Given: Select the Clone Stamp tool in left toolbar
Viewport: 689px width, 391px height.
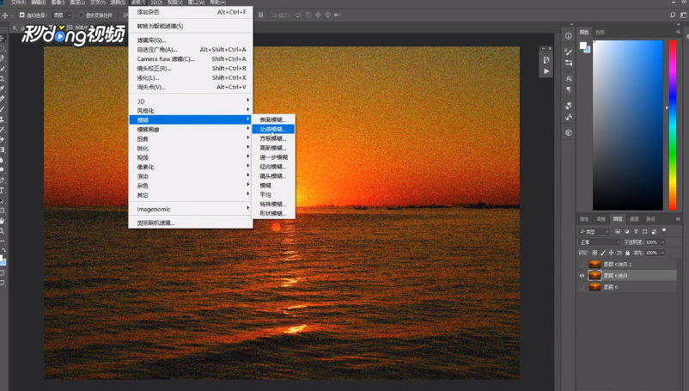Looking at the screenshot, I should coord(3,119).
